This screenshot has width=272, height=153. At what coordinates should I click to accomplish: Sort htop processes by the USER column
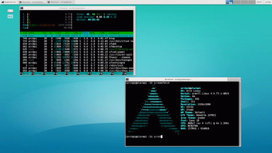[x=31, y=33]
